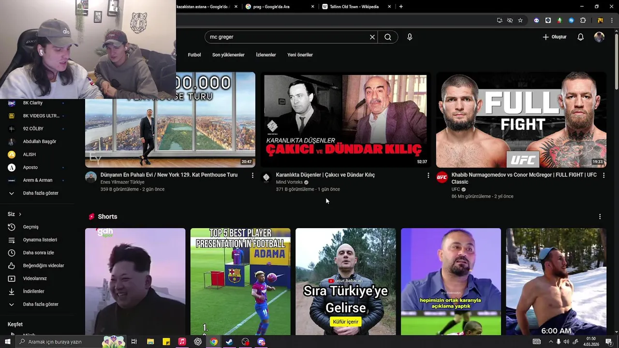The height and width of the screenshot is (348, 619).
Task: Open the ChatGPT taskbar icon
Action: click(x=198, y=342)
